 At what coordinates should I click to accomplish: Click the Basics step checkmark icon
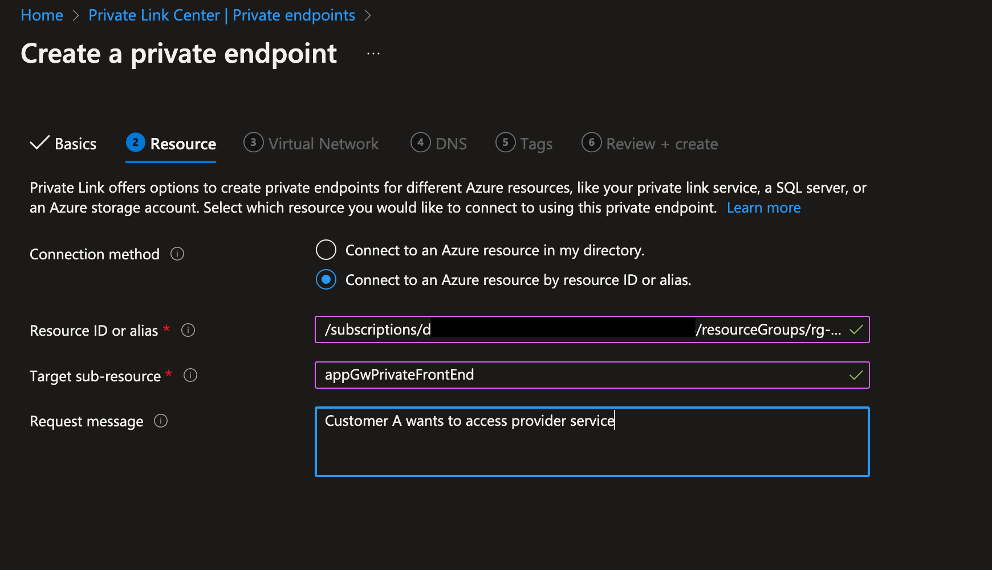tap(39, 143)
